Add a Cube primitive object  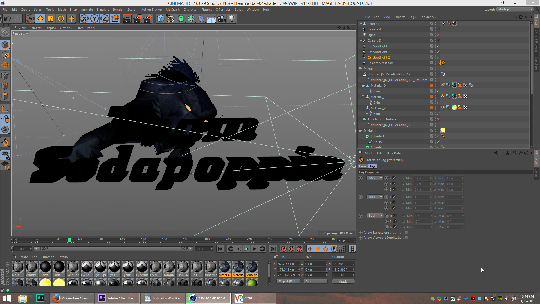coord(161,19)
